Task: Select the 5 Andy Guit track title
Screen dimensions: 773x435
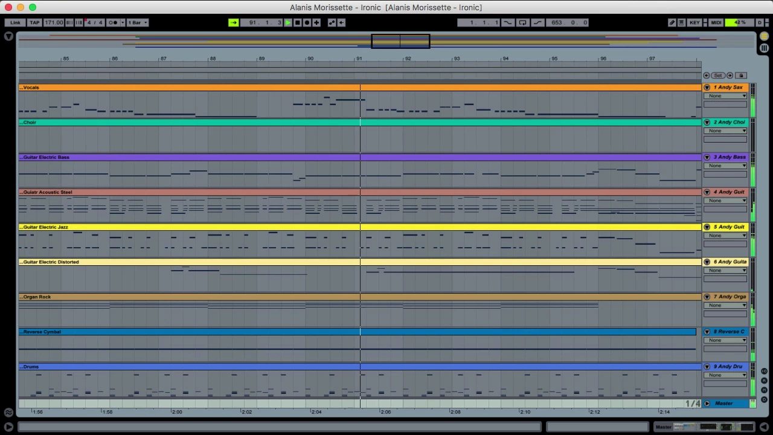Action: pyautogui.click(x=729, y=227)
